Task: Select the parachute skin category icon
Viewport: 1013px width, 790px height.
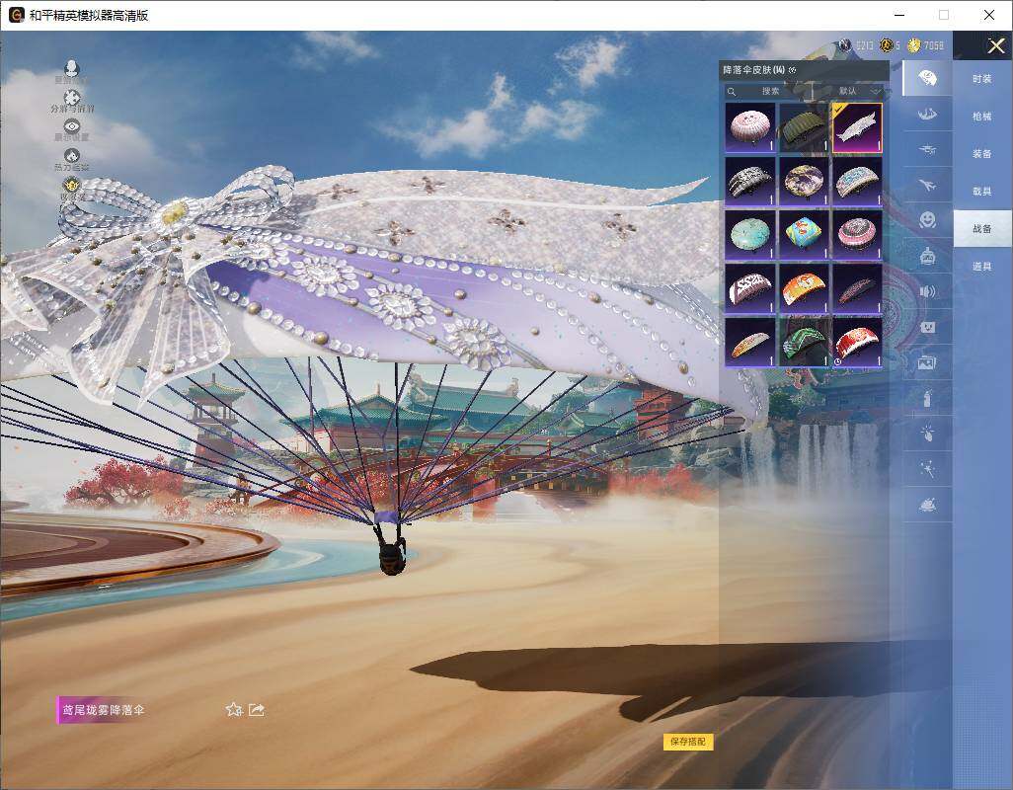Action: click(927, 78)
